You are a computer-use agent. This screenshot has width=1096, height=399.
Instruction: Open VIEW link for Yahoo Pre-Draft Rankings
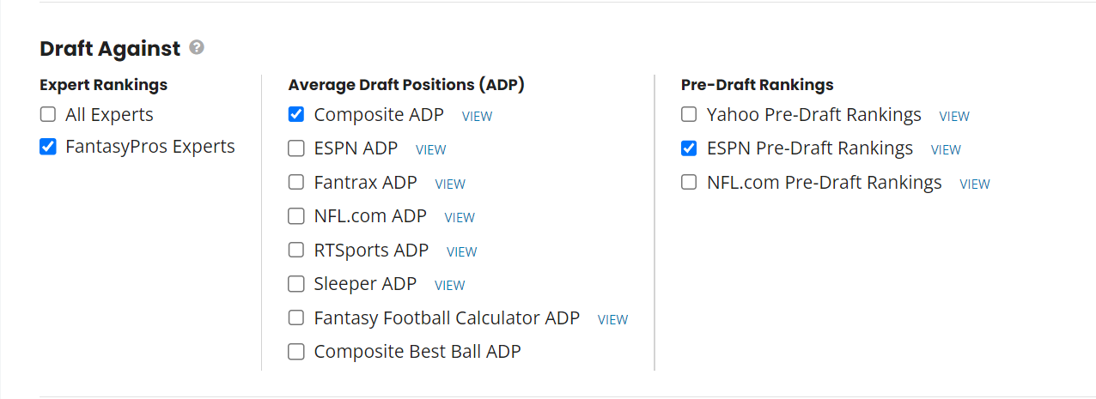[954, 116]
